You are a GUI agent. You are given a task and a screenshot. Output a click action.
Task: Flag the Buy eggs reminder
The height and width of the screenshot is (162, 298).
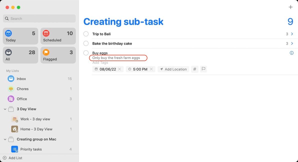click(204, 69)
